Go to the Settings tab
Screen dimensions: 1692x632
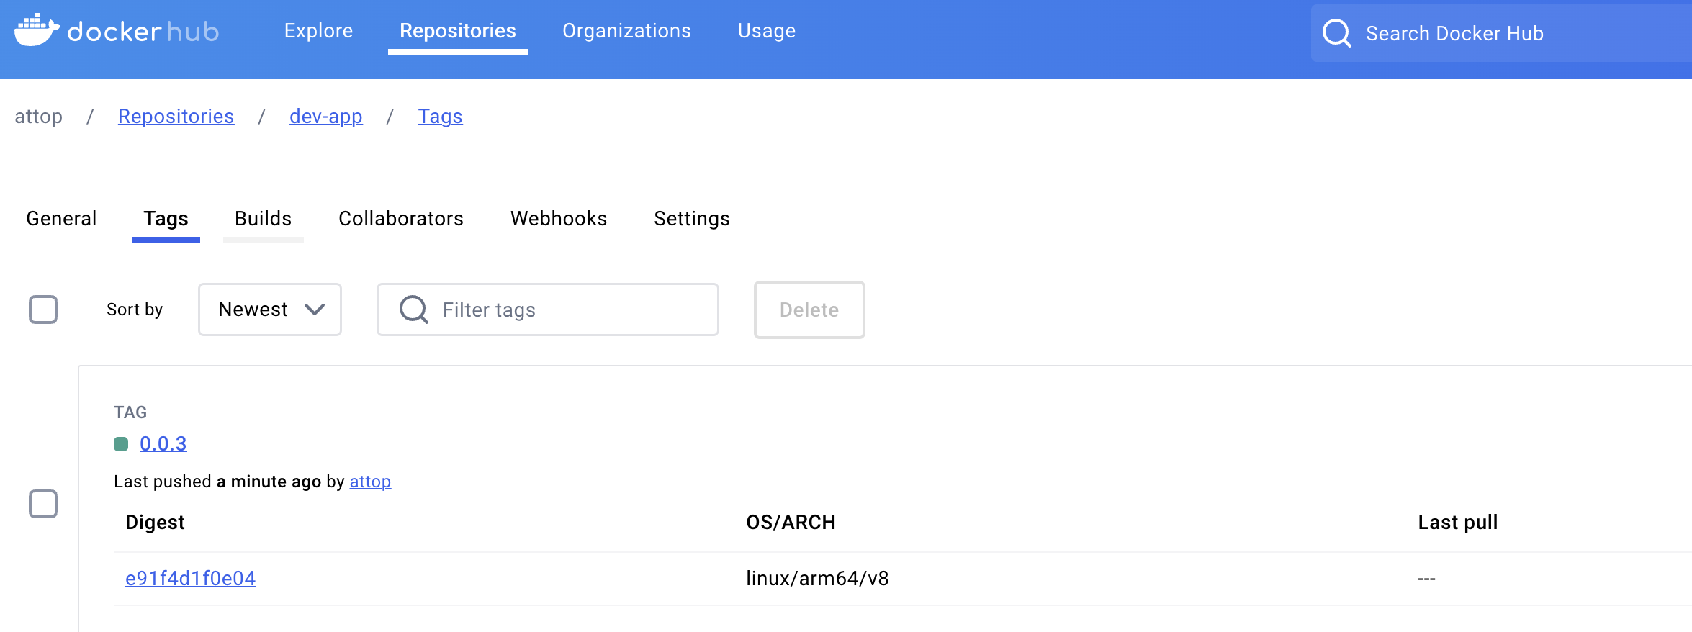[x=692, y=219]
